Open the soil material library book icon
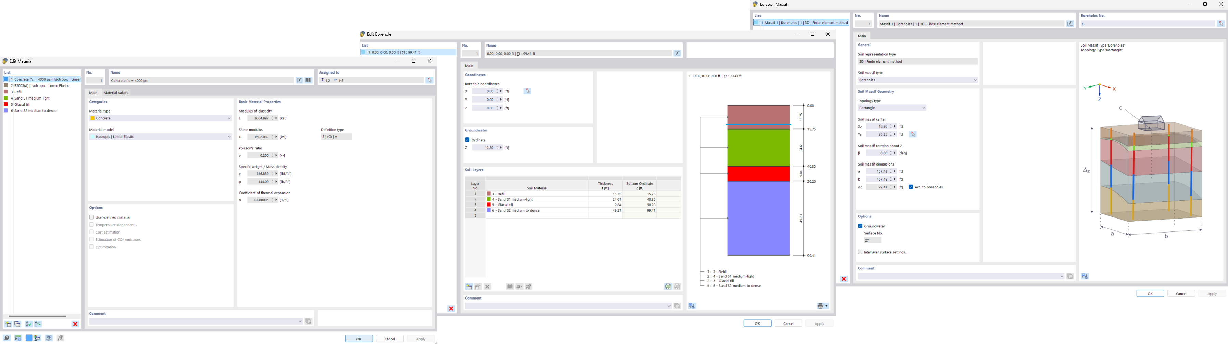This screenshot has width=1228, height=344. pos(509,287)
